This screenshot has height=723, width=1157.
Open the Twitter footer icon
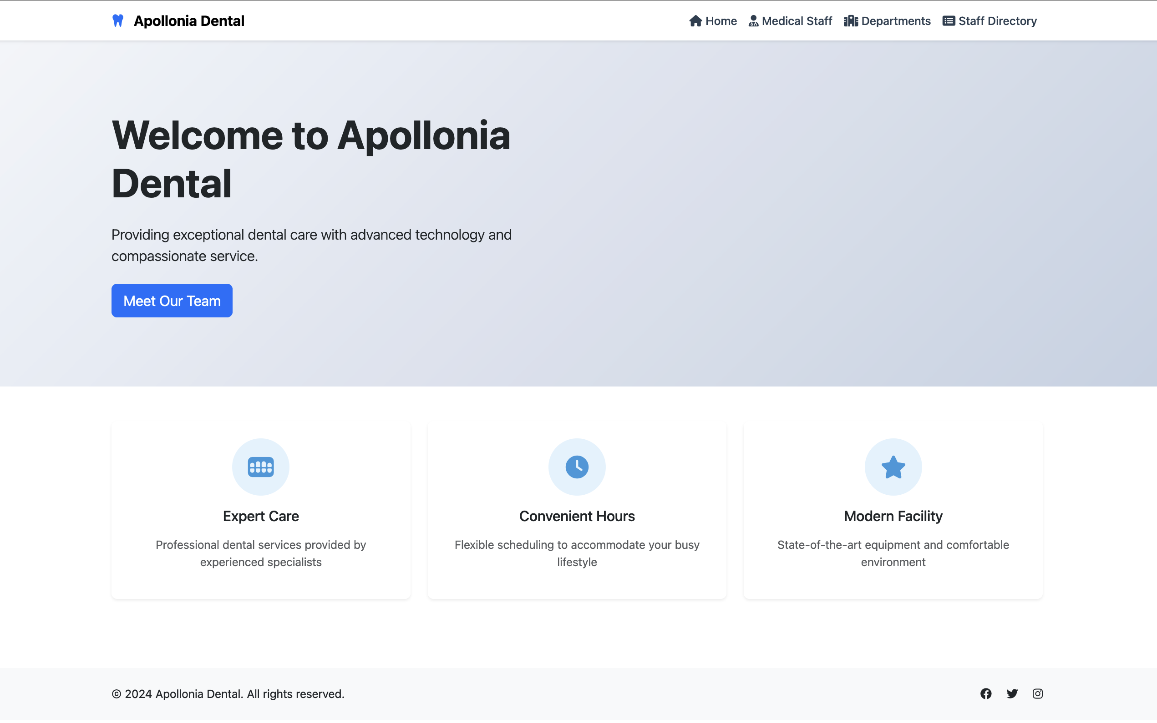[1011, 693]
